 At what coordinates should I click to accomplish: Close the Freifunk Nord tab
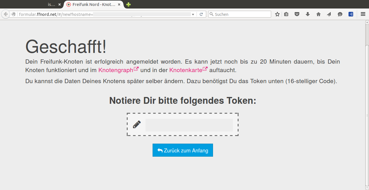119,5
